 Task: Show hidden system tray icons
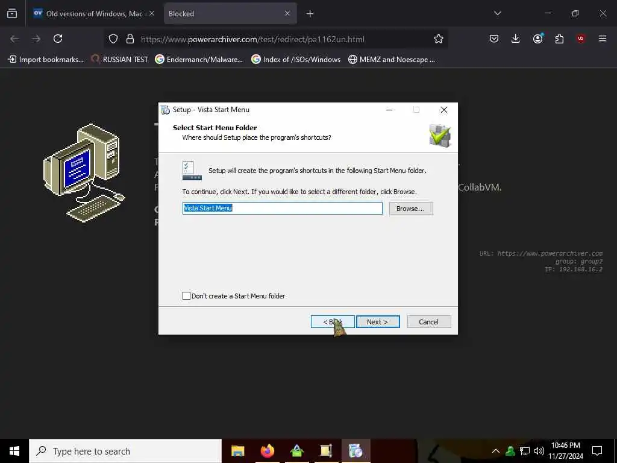[x=496, y=451]
